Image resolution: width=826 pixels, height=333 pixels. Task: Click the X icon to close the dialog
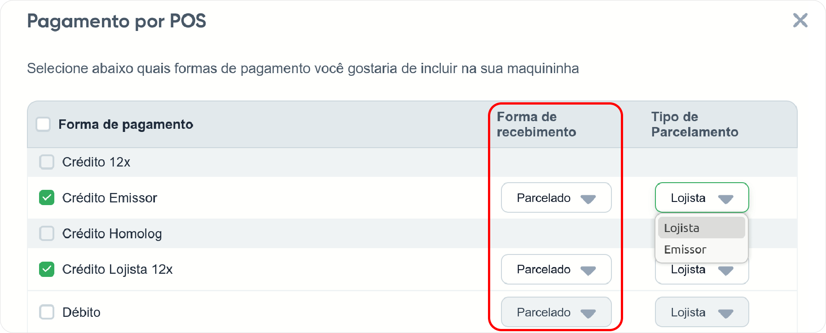[x=800, y=21]
